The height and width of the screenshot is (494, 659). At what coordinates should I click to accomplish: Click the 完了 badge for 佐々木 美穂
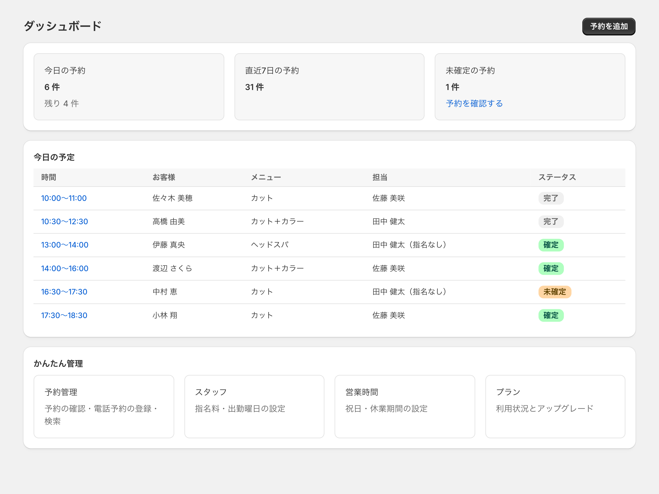551,198
